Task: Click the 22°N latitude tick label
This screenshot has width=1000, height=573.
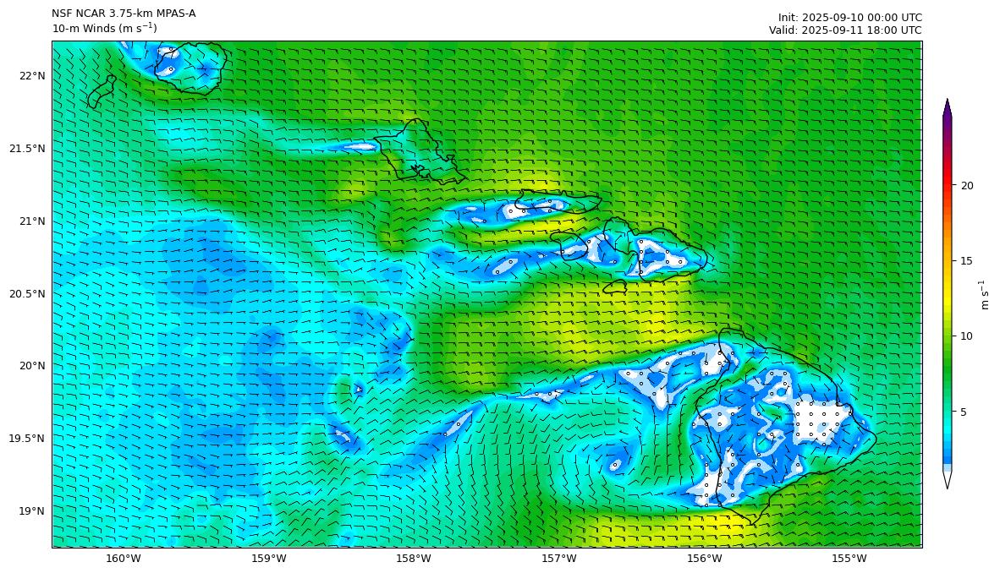Action: (x=31, y=76)
